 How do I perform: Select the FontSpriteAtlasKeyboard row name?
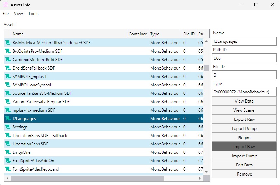point(35,169)
